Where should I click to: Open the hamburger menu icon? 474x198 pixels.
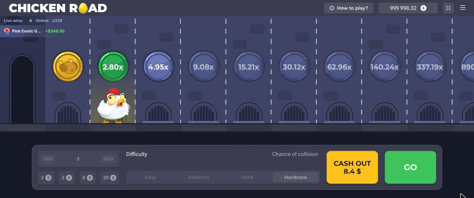(462, 8)
